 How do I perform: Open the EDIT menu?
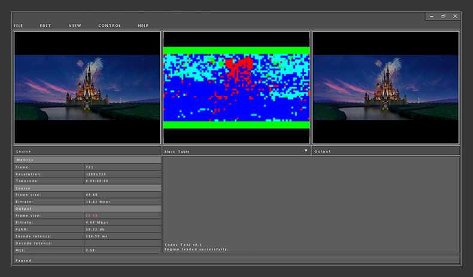coord(46,26)
